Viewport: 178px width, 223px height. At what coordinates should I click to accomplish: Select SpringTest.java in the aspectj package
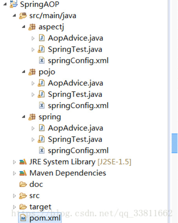point(75,50)
